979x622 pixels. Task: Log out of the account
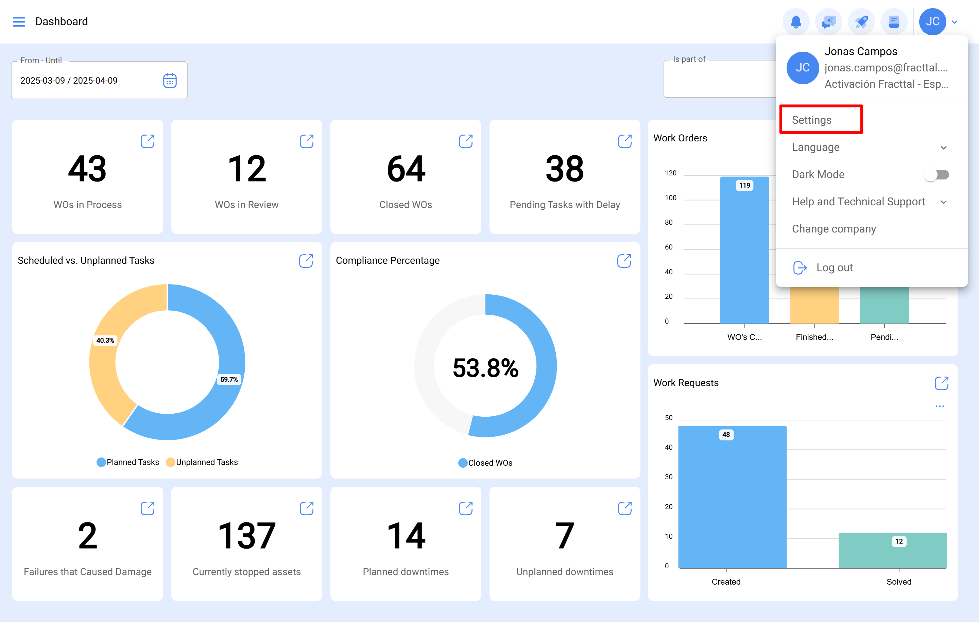tap(834, 267)
